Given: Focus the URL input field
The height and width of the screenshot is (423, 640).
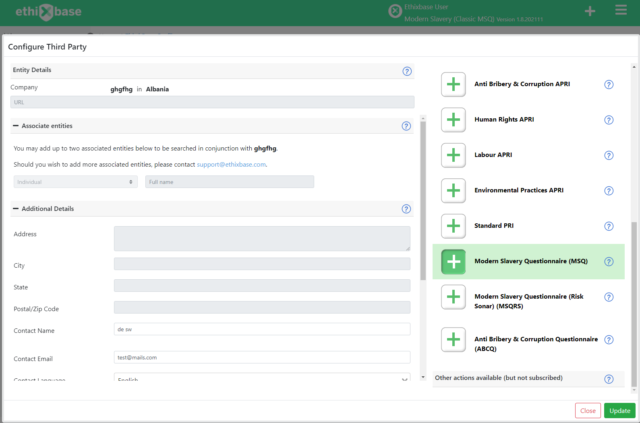Looking at the screenshot, I should point(212,102).
